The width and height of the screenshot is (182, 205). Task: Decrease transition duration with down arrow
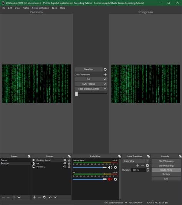point(148,171)
